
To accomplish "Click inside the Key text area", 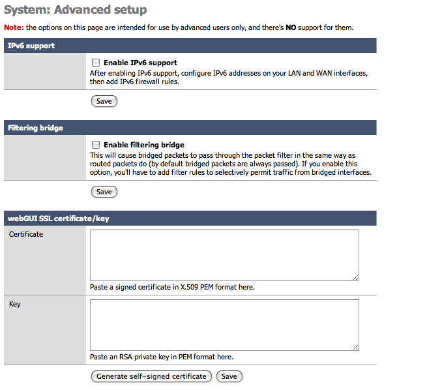I will pos(224,325).
